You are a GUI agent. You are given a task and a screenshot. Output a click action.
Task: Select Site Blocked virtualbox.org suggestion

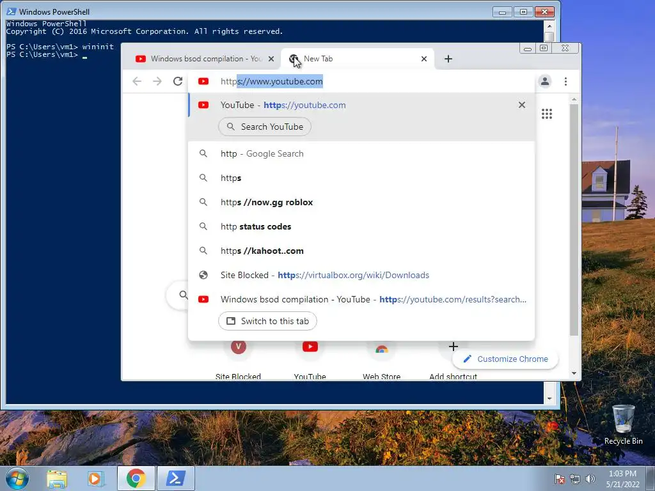(x=361, y=275)
